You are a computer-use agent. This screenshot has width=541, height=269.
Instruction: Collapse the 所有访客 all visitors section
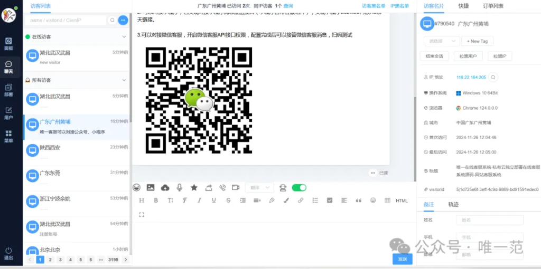tap(124, 80)
